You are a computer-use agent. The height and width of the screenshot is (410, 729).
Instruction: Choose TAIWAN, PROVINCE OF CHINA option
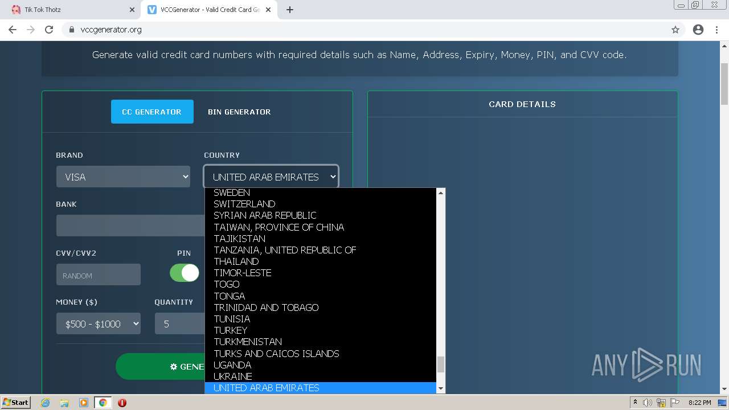coord(321,227)
